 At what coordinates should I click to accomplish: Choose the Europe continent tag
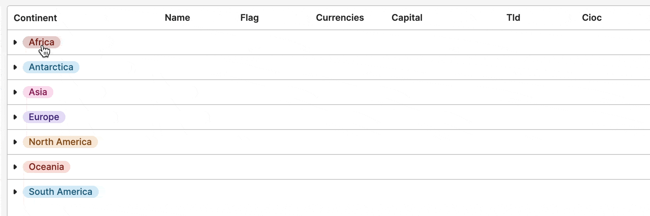tap(44, 117)
